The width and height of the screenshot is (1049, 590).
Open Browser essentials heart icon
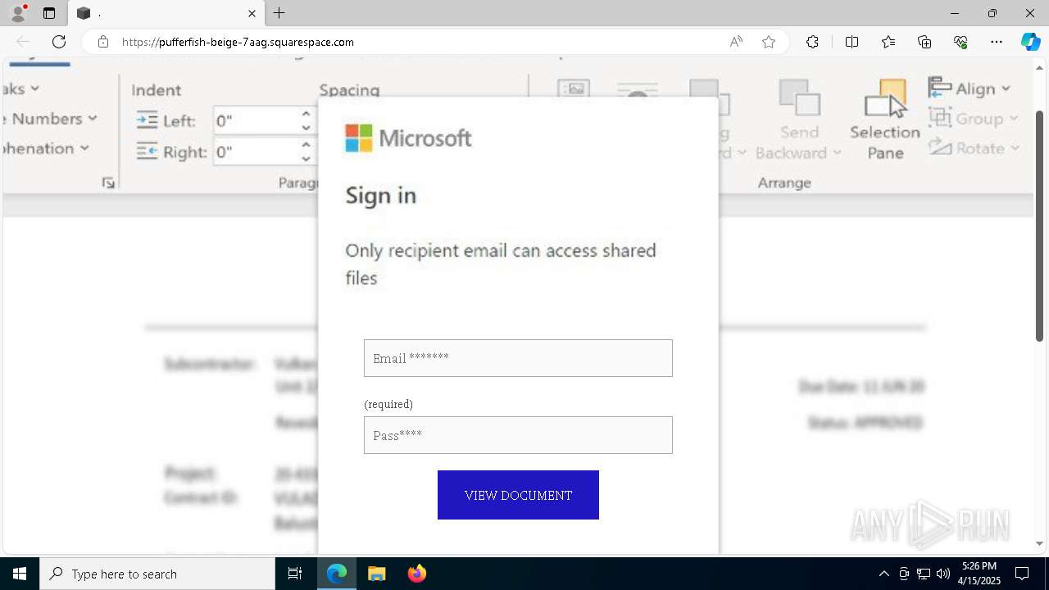(960, 42)
